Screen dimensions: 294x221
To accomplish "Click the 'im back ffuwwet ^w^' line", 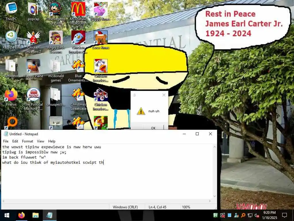I will pos(24,157).
